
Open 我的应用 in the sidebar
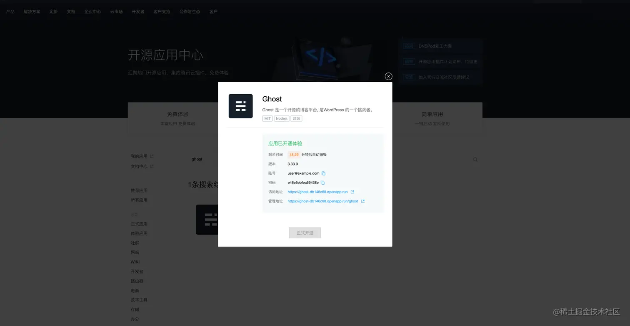(139, 156)
